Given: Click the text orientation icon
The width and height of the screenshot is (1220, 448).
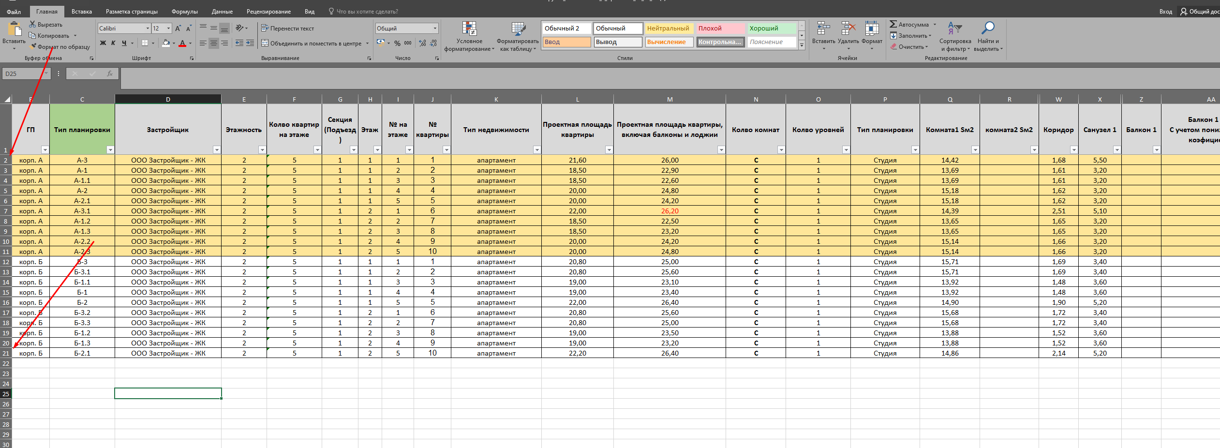Looking at the screenshot, I should [239, 28].
